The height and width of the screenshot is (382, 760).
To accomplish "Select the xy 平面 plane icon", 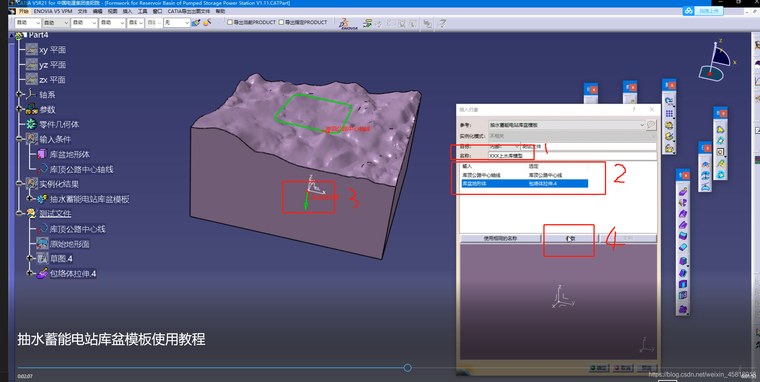I will click(32, 50).
